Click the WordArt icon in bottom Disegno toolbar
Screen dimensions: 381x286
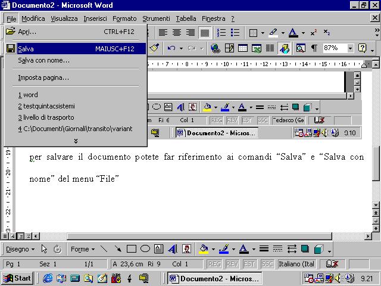click(x=173, y=249)
